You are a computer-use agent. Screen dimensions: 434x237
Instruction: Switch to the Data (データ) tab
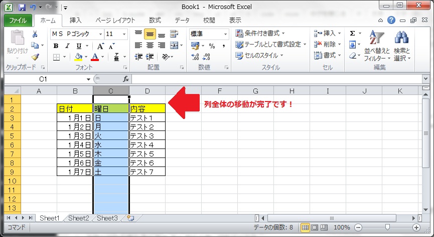click(x=182, y=20)
